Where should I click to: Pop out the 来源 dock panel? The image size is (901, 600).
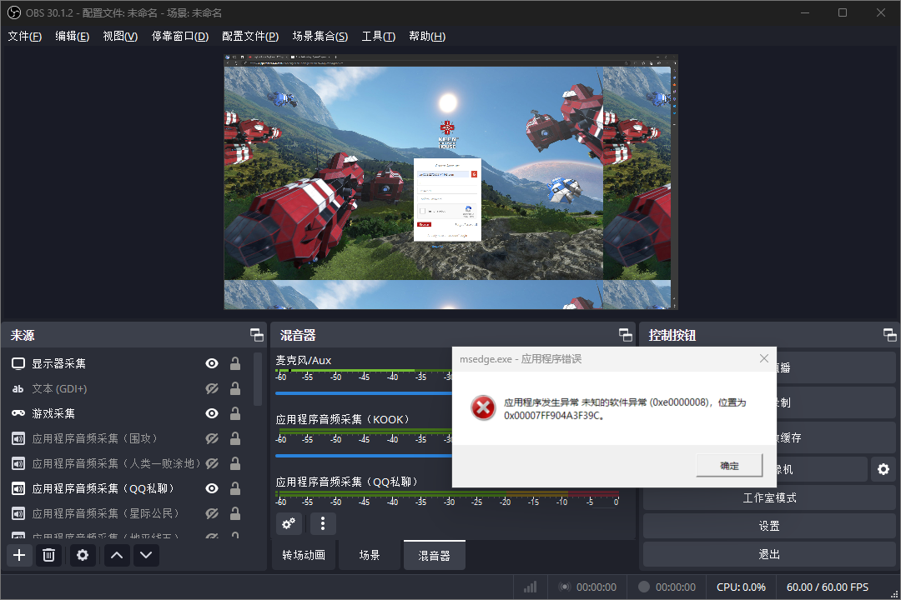[x=256, y=335]
